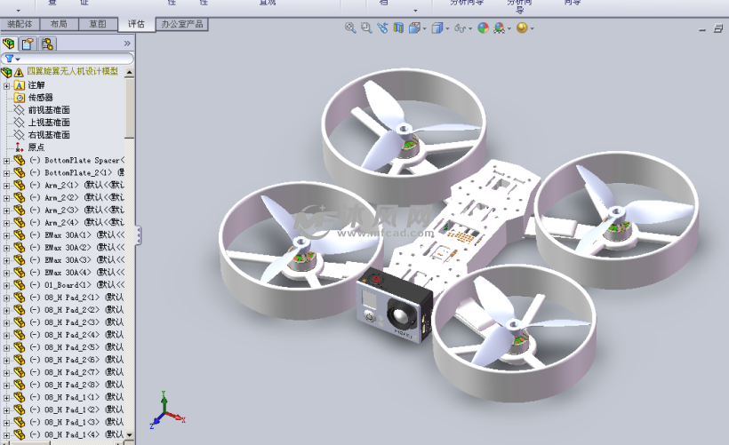Click the 上视基准面 plane icon
The image size is (729, 445).
[19, 123]
